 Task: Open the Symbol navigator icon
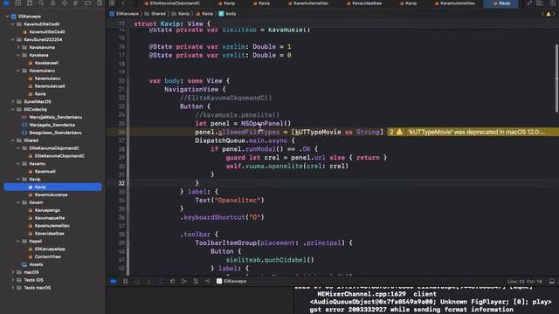[30, 3]
